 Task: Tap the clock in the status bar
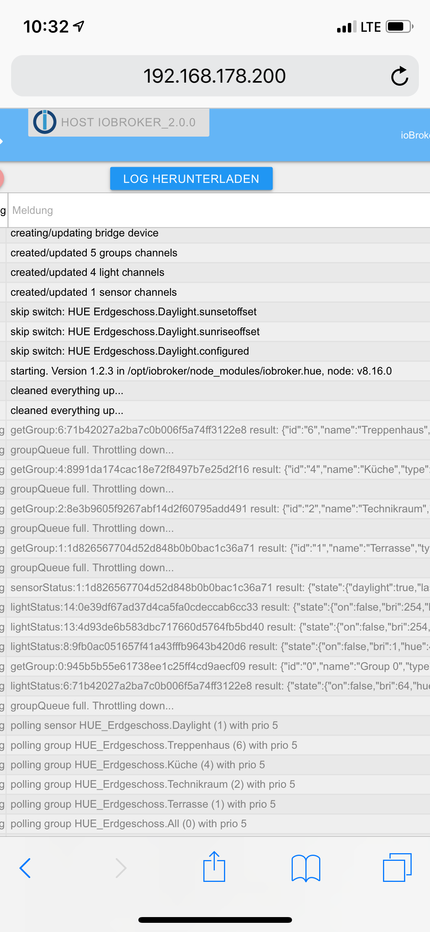[x=46, y=27]
